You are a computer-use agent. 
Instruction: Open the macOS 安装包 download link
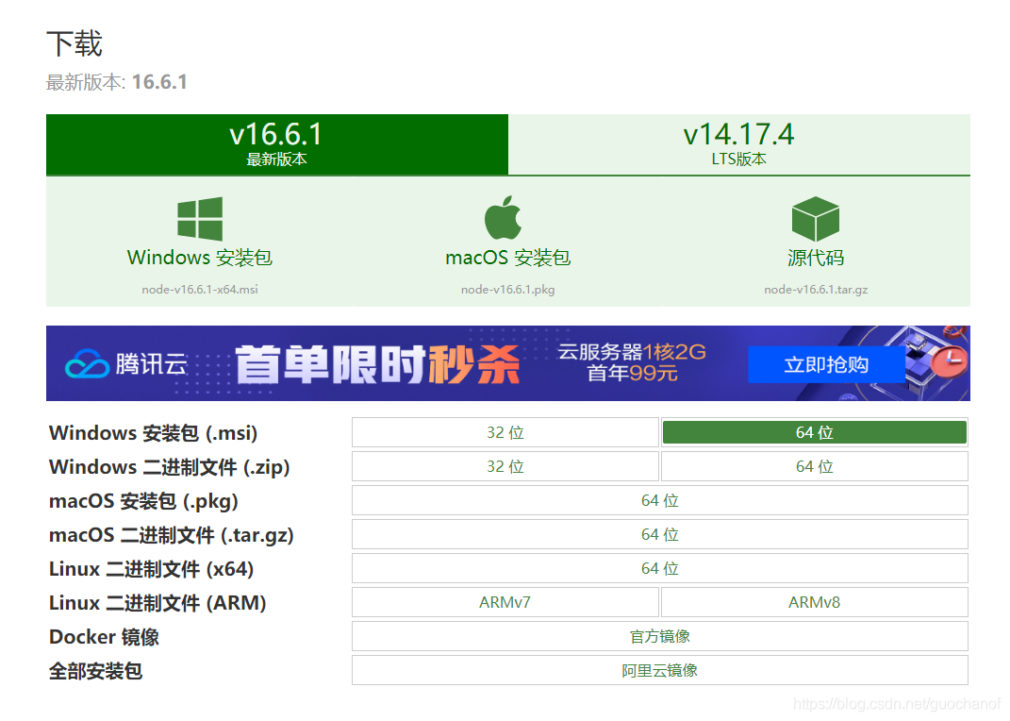point(508,257)
